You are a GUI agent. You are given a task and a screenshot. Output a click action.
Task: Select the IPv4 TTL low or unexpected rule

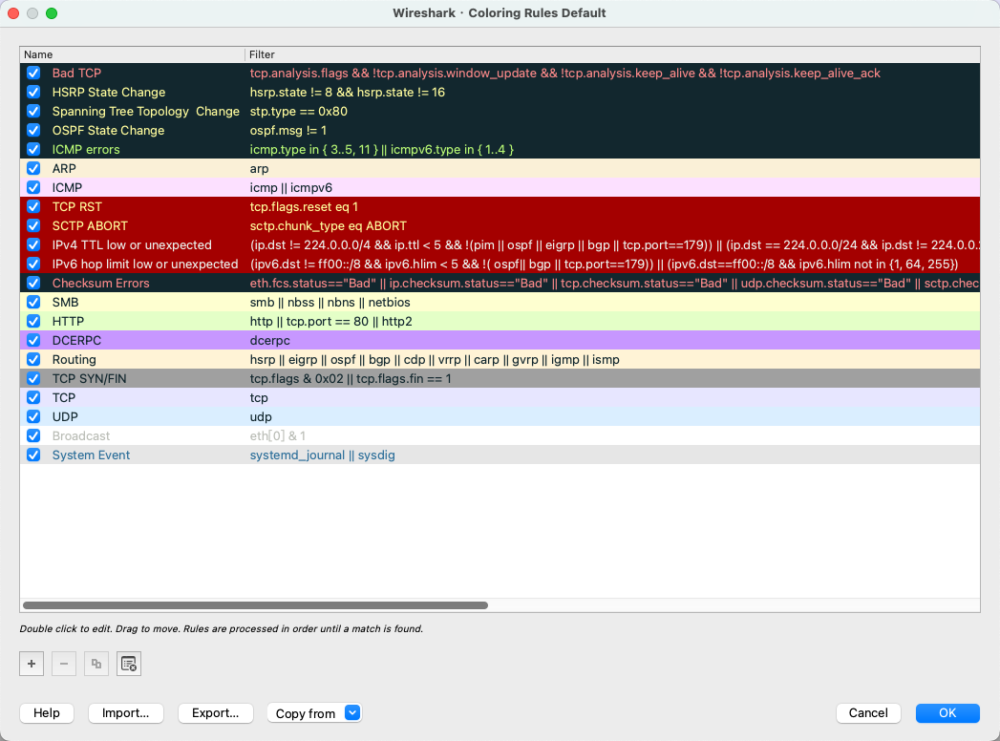(x=132, y=245)
